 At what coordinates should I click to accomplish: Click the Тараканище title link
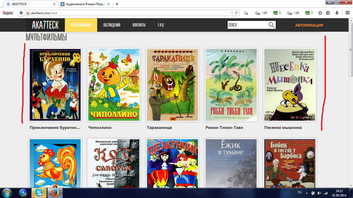click(159, 128)
